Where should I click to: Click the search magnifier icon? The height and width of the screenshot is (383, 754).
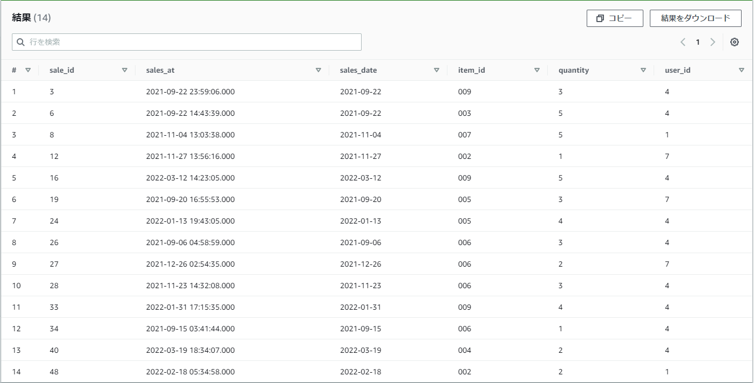pyautogui.click(x=21, y=42)
